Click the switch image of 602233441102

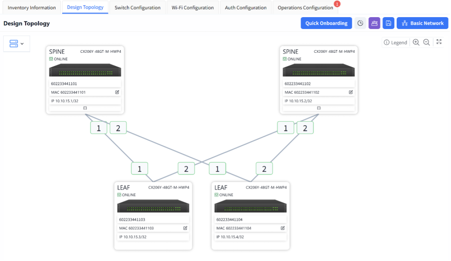[319, 70]
